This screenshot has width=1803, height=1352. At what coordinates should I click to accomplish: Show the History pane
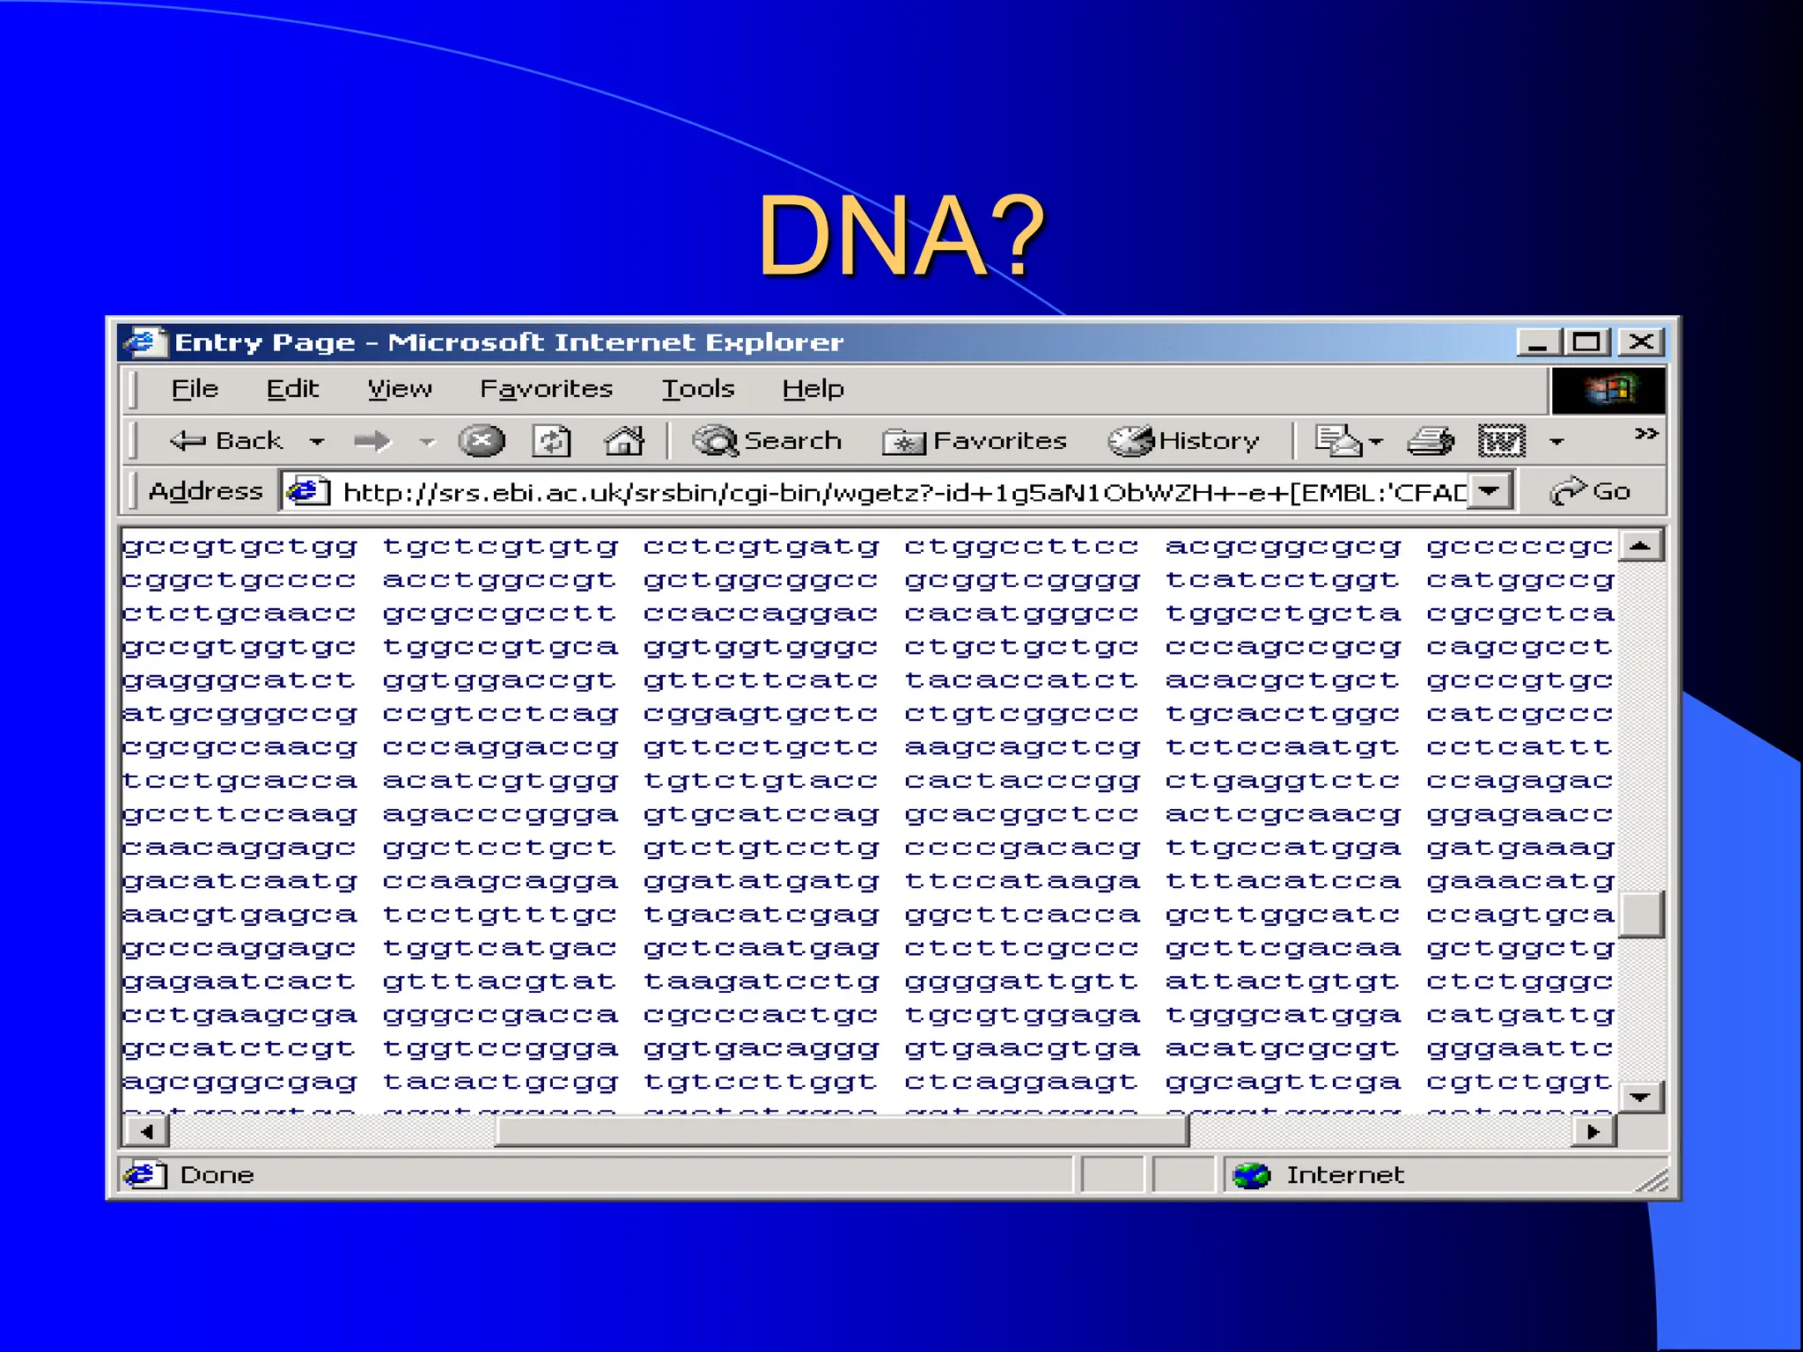(x=1184, y=440)
